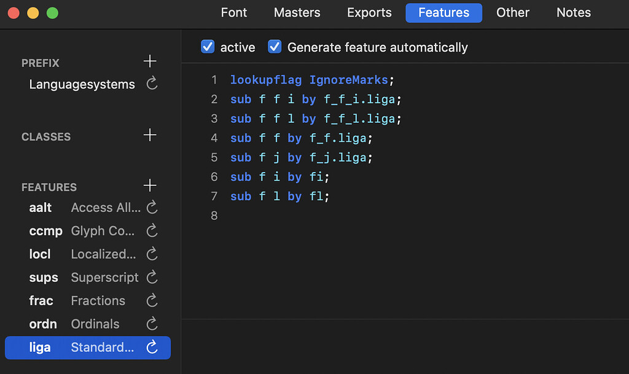The image size is (629, 374).
Task: Toggle the active checkbox
Action: pos(208,46)
